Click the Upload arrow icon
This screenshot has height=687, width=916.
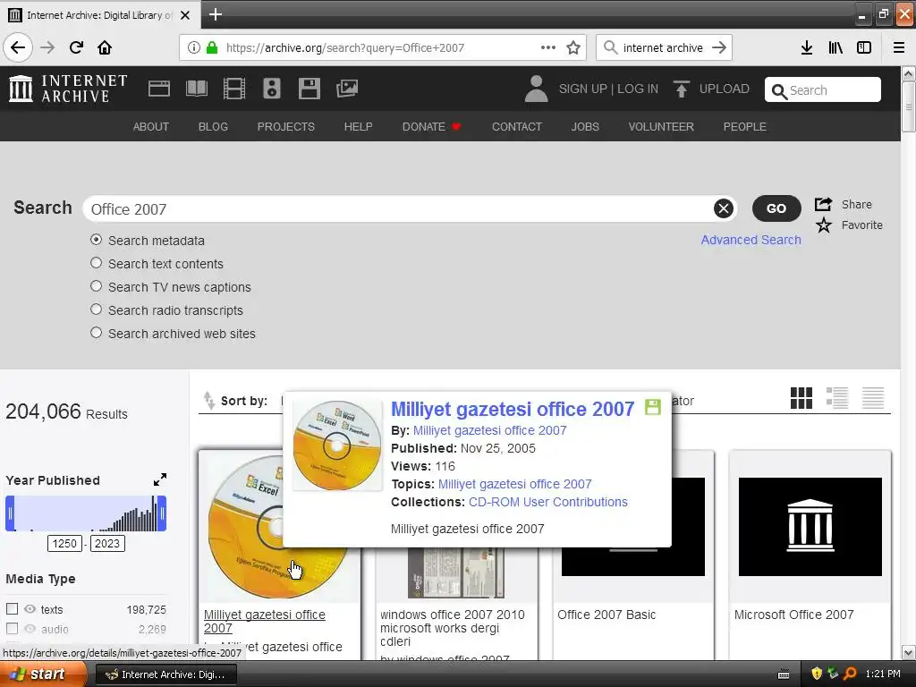[x=681, y=89]
